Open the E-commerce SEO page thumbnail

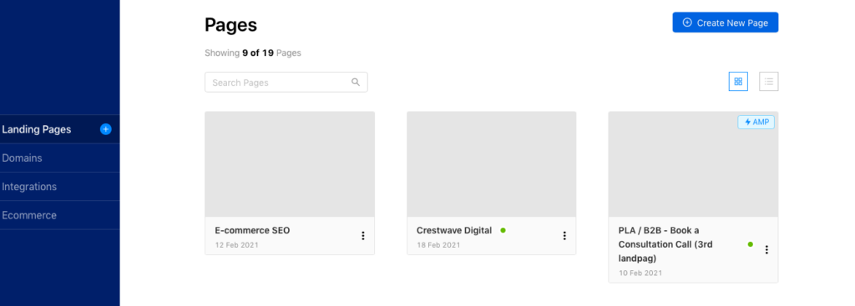click(290, 164)
